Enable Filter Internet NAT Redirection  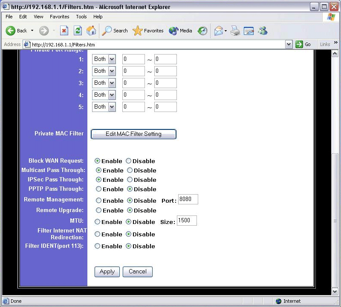97,234
